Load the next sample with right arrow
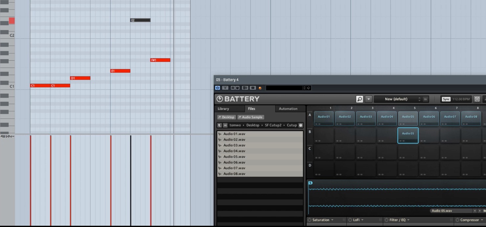This screenshot has height=227, width=486. point(479,211)
